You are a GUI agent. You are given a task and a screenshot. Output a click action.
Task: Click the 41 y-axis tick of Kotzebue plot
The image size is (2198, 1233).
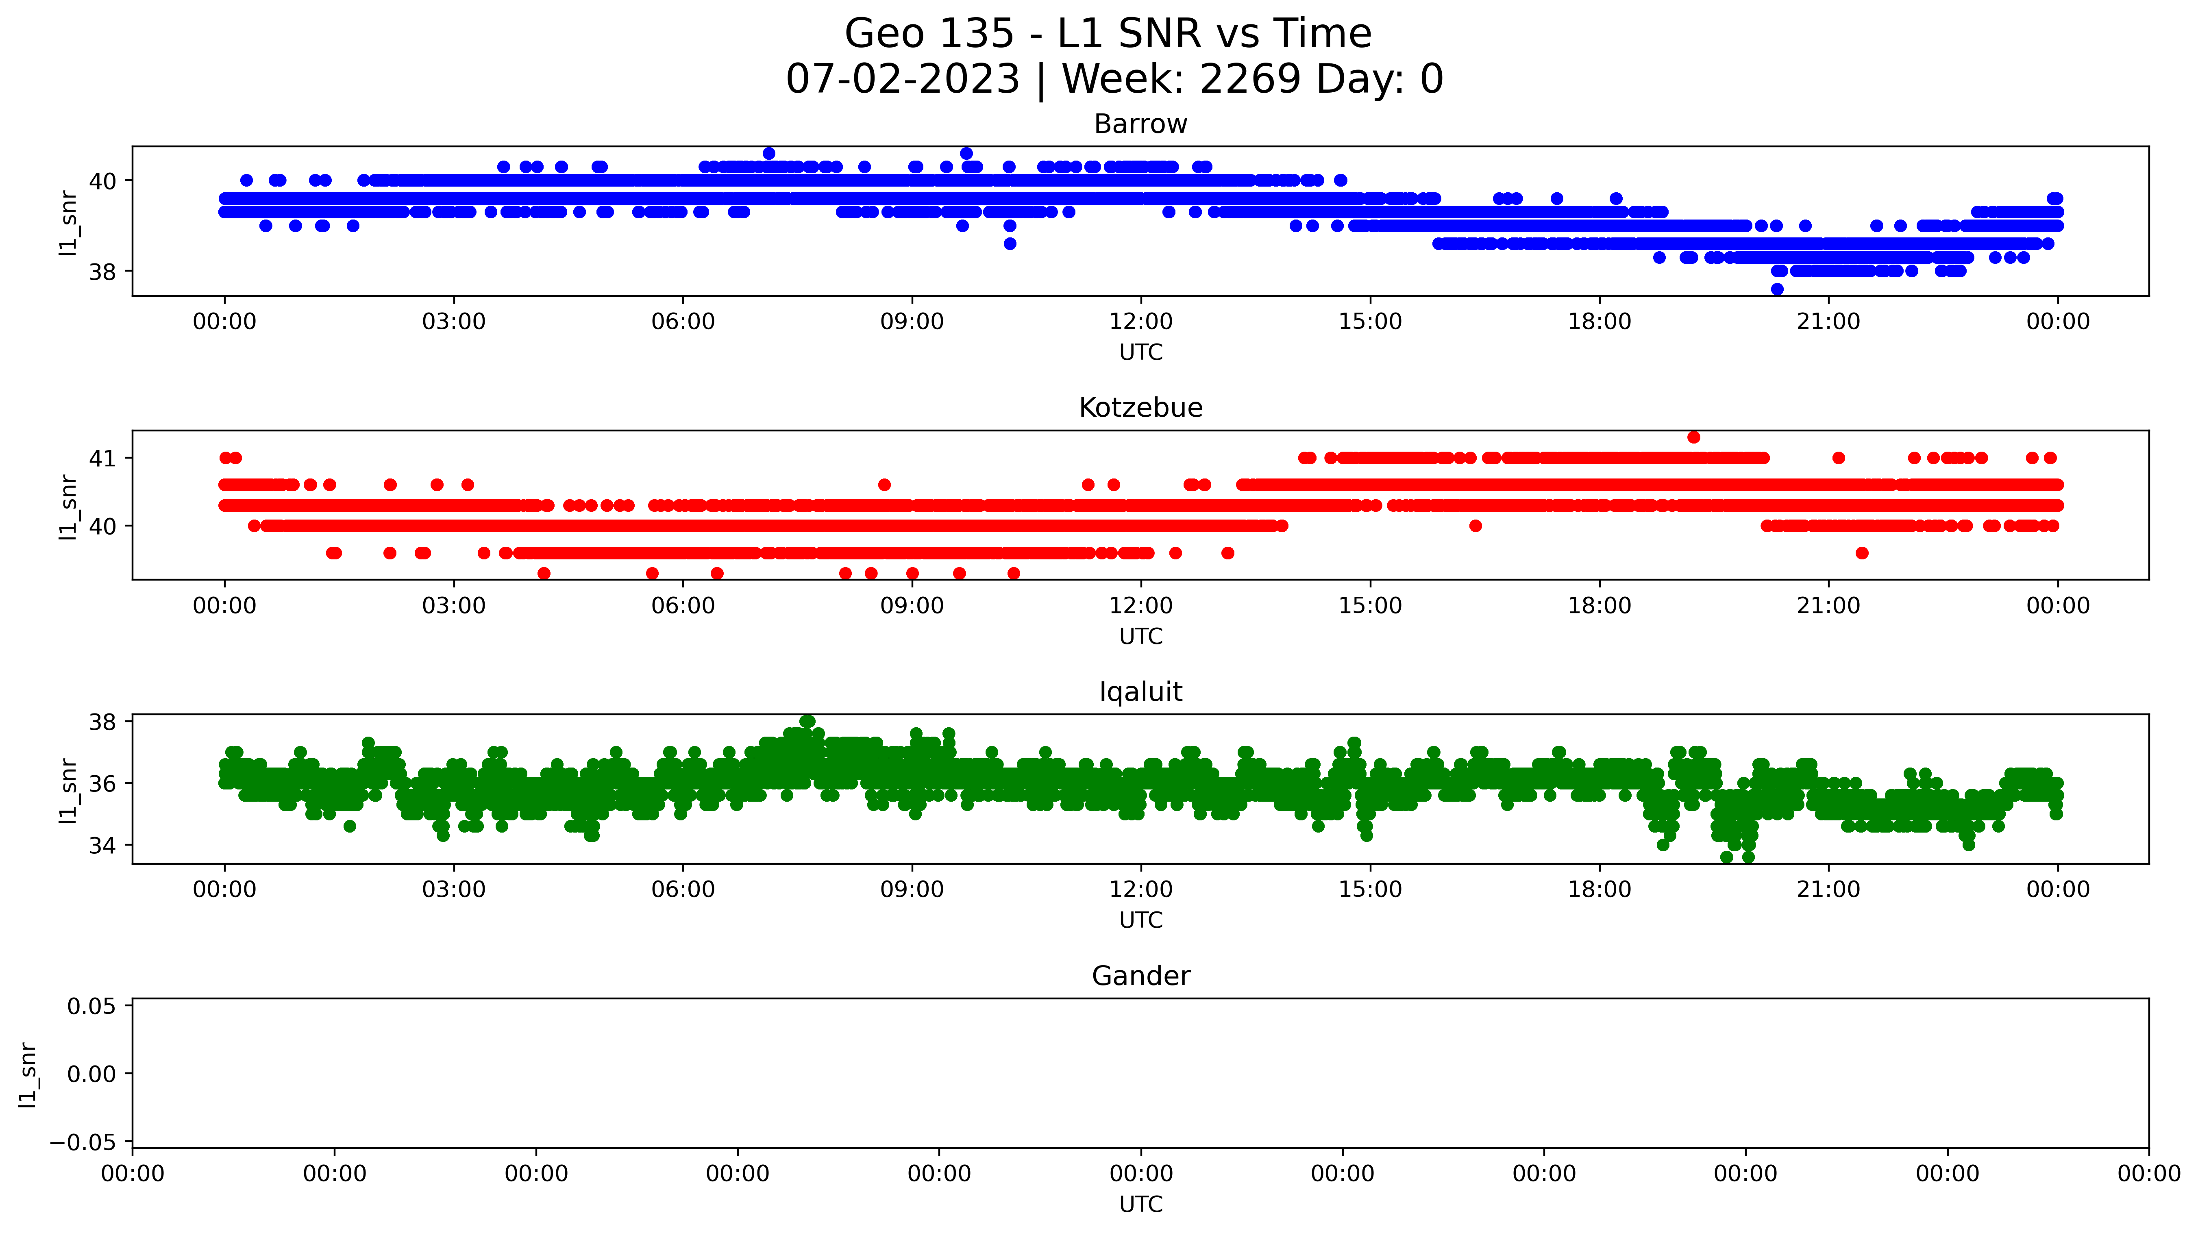102,459
